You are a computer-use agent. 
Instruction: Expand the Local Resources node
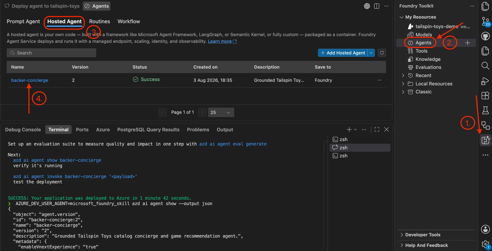click(x=403, y=84)
